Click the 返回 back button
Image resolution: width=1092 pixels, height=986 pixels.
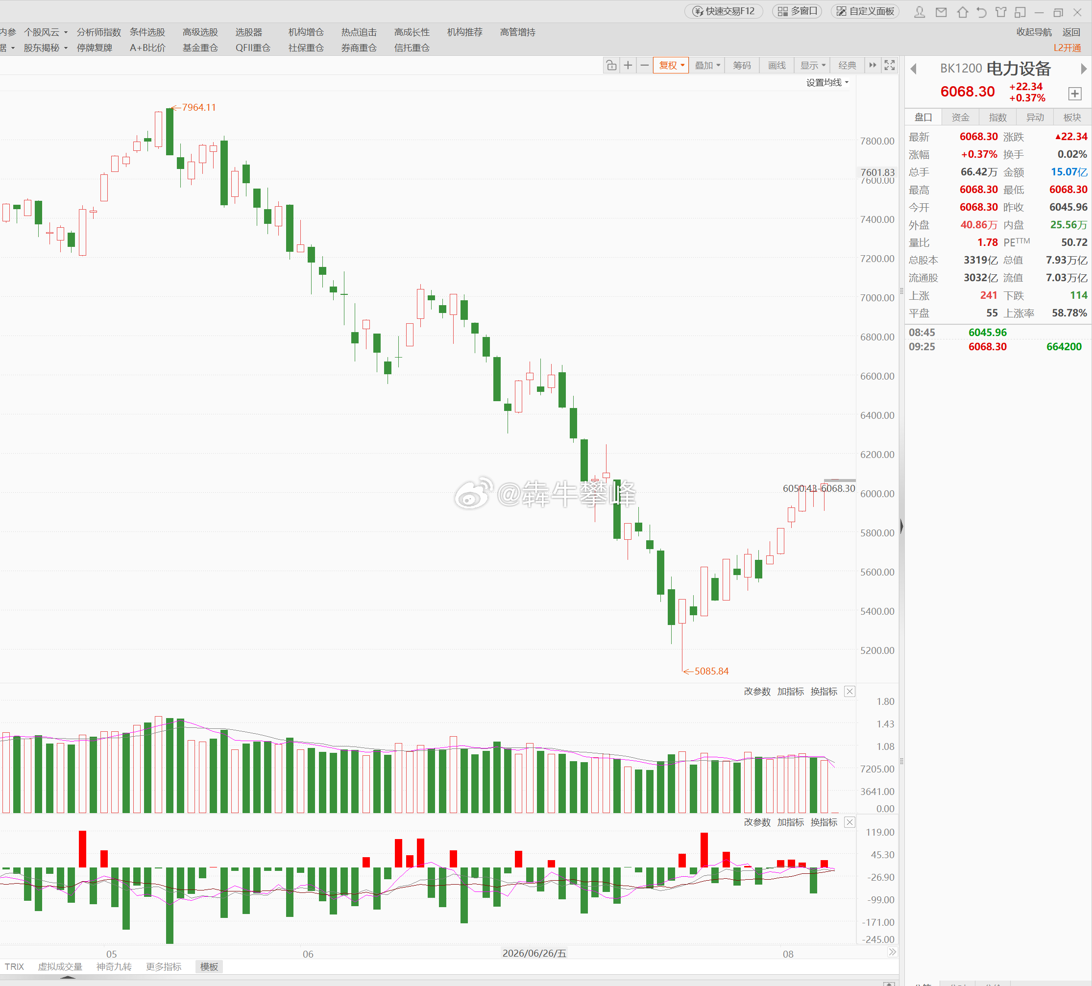[1071, 32]
